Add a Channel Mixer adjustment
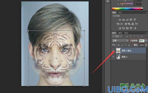The width and height of the screenshot is (148, 93). pyautogui.click(x=133, y=24)
